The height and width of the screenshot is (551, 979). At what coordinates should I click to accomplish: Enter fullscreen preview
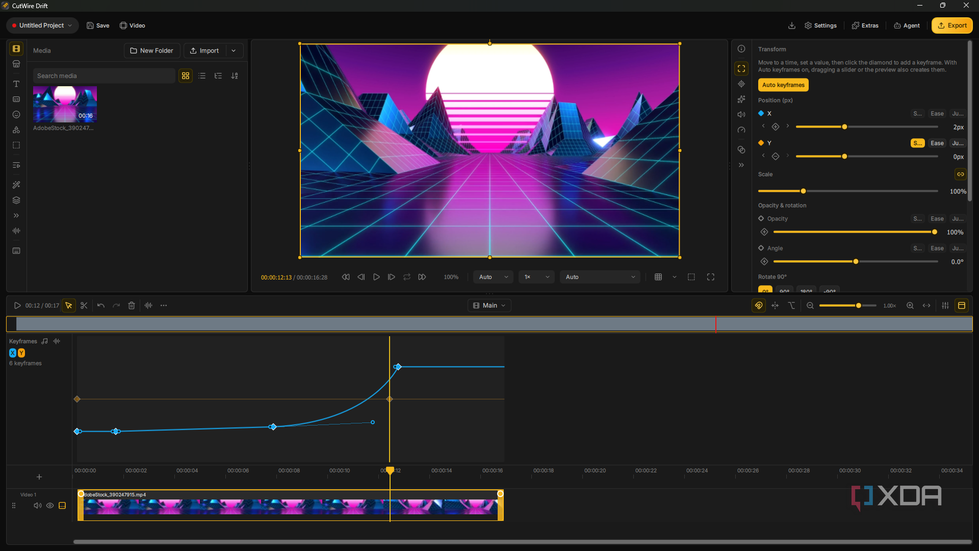pyautogui.click(x=710, y=277)
